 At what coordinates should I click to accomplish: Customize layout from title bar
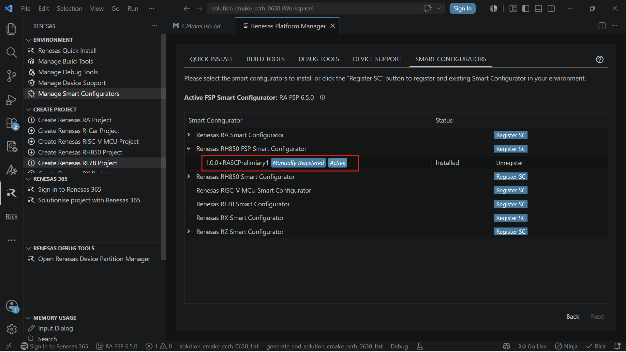[513, 8]
